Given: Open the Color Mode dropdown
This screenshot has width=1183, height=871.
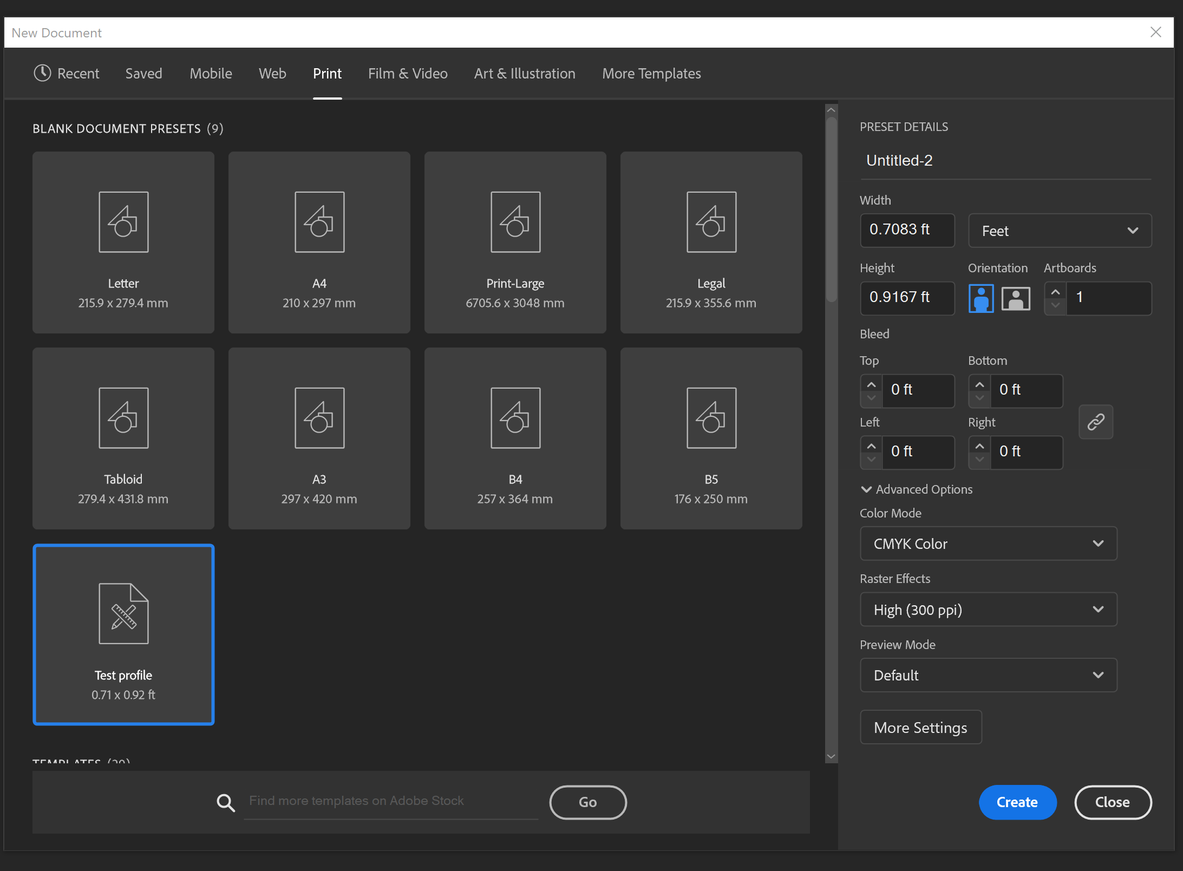Looking at the screenshot, I should pos(987,543).
